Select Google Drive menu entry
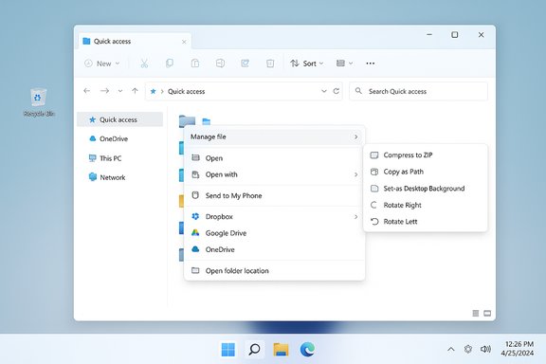Image resolution: width=546 pixels, height=364 pixels. tap(274, 233)
